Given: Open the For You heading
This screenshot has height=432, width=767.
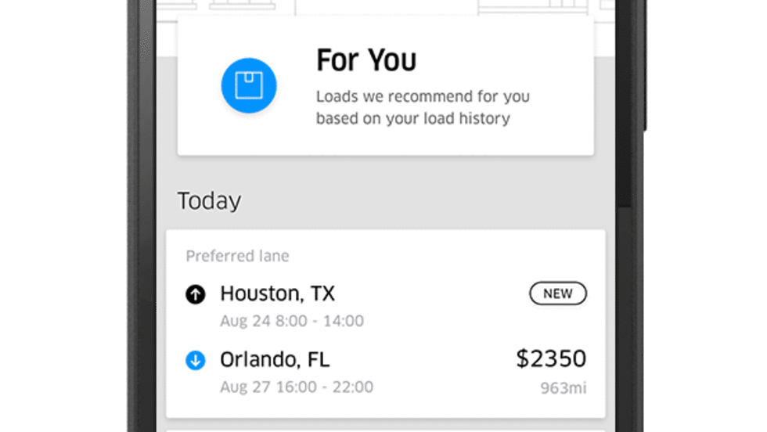Looking at the screenshot, I should coord(366,60).
